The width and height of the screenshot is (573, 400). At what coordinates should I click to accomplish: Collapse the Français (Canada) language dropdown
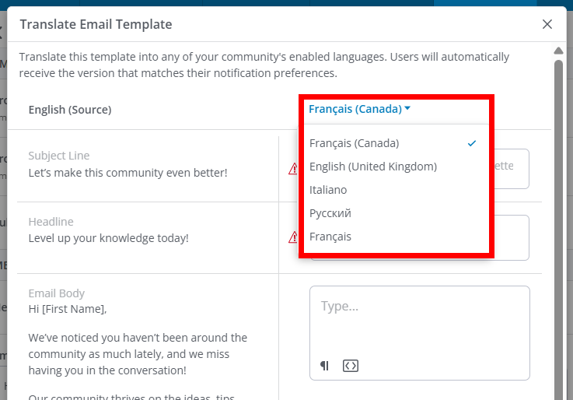359,109
